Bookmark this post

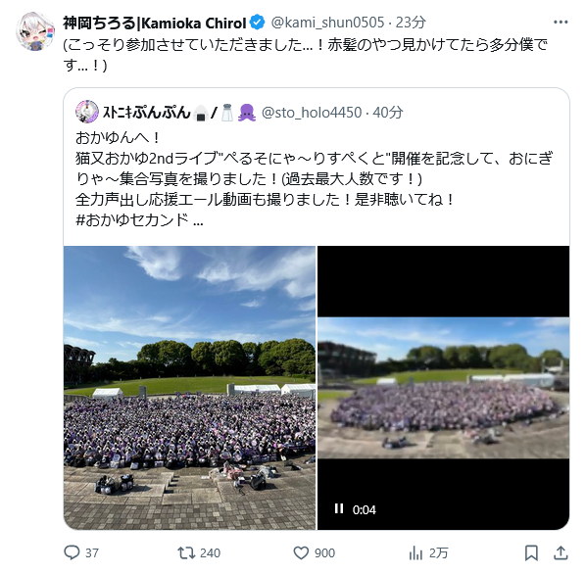coord(531,552)
